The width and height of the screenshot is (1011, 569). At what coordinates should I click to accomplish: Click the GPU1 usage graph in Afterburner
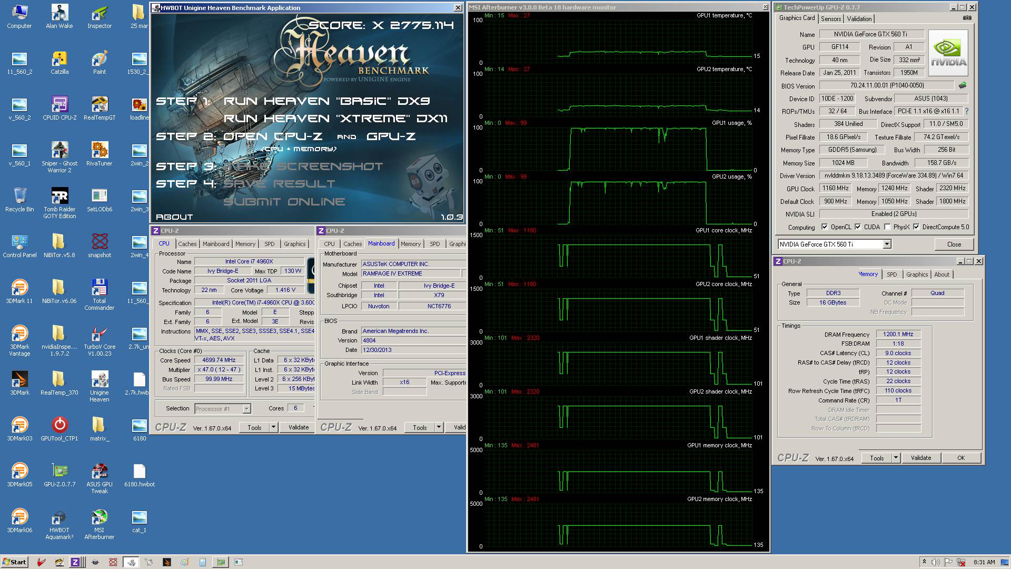click(x=619, y=149)
